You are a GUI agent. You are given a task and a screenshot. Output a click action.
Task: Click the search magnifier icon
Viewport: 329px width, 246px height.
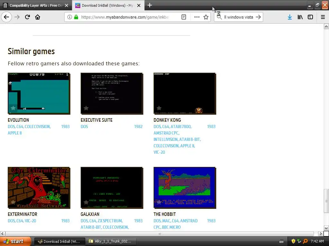pos(219,17)
